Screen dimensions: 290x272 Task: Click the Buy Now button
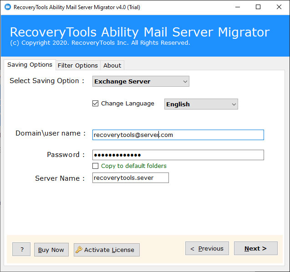click(51, 250)
